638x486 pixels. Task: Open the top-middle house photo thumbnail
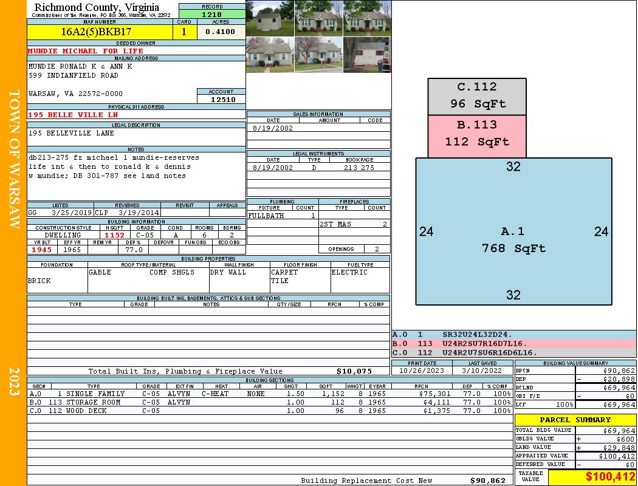[x=318, y=18]
